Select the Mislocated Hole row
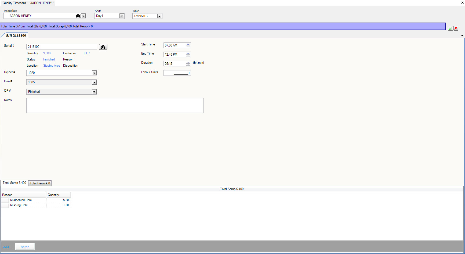The image size is (465, 254). tap(36, 200)
